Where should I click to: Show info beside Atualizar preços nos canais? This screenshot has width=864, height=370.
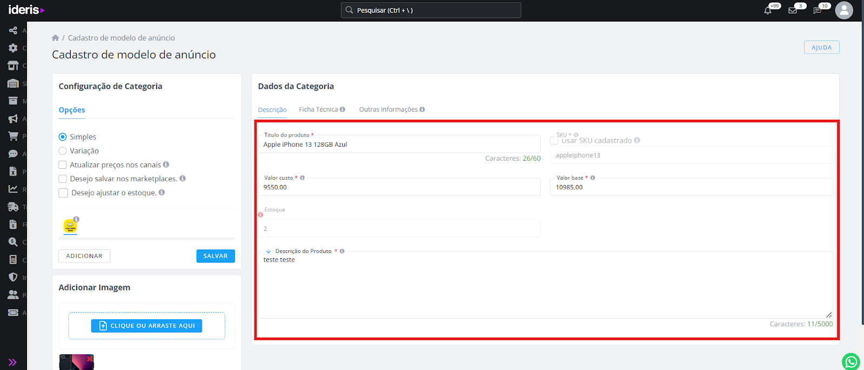tap(166, 165)
